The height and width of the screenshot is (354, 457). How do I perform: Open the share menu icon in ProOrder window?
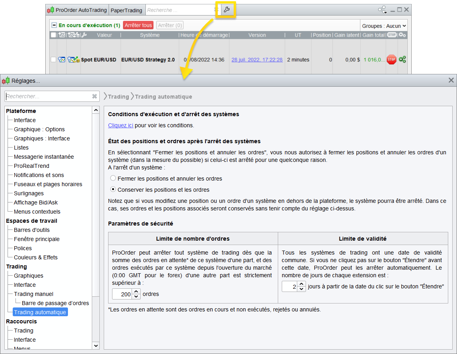click(382, 10)
